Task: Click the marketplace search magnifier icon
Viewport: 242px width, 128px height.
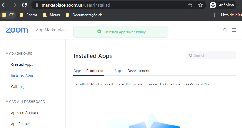Action: click(x=225, y=30)
